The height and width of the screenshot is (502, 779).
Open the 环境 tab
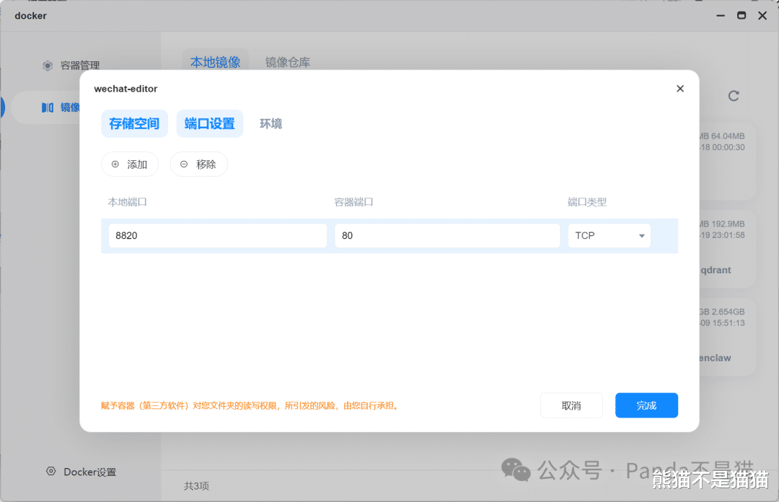(x=270, y=124)
